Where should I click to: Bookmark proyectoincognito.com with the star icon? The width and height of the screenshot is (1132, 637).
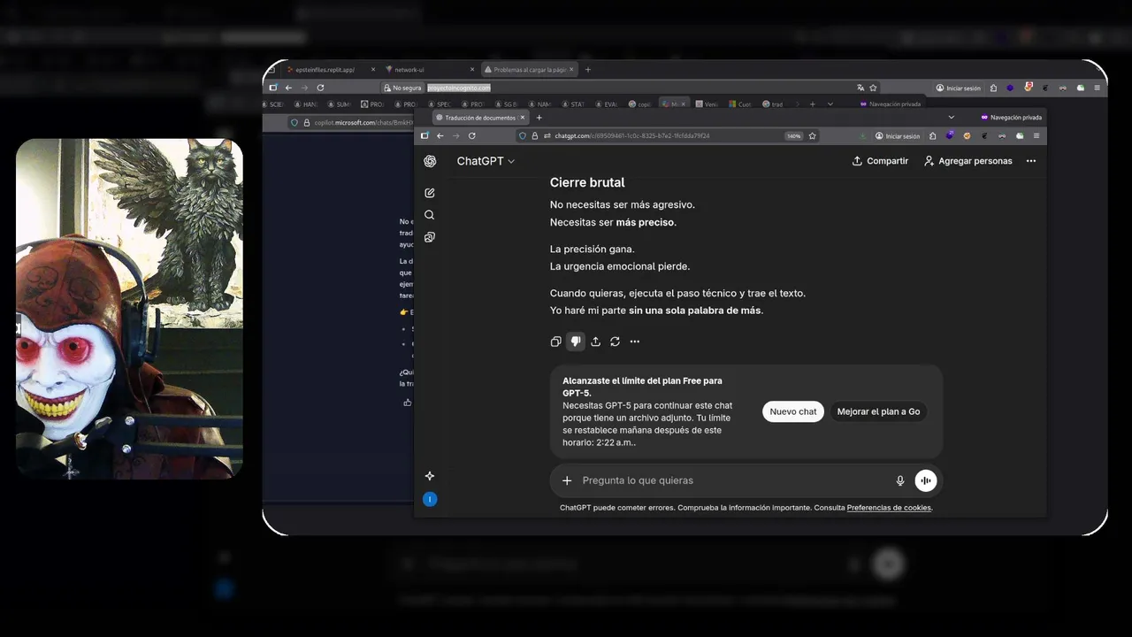click(x=873, y=88)
